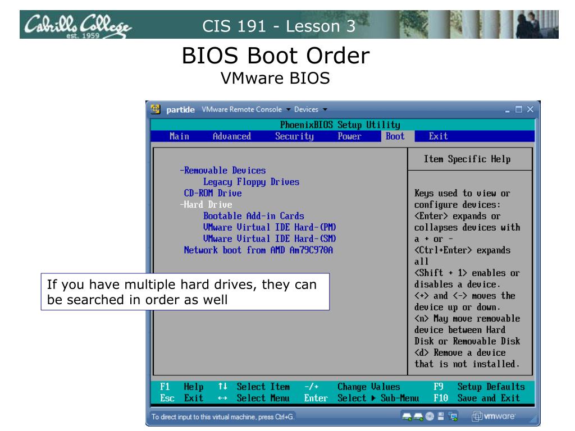Click the Cabrillo College logo
Image resolution: width=575 pixels, height=431 pixels.
[x=77, y=25]
